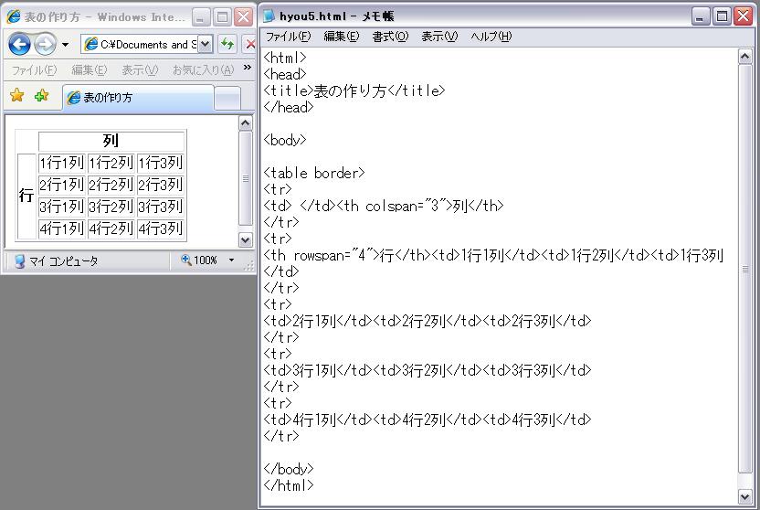This screenshot has height=510, width=760.
Task: Open a new blank tab in IE
Action: (227, 99)
